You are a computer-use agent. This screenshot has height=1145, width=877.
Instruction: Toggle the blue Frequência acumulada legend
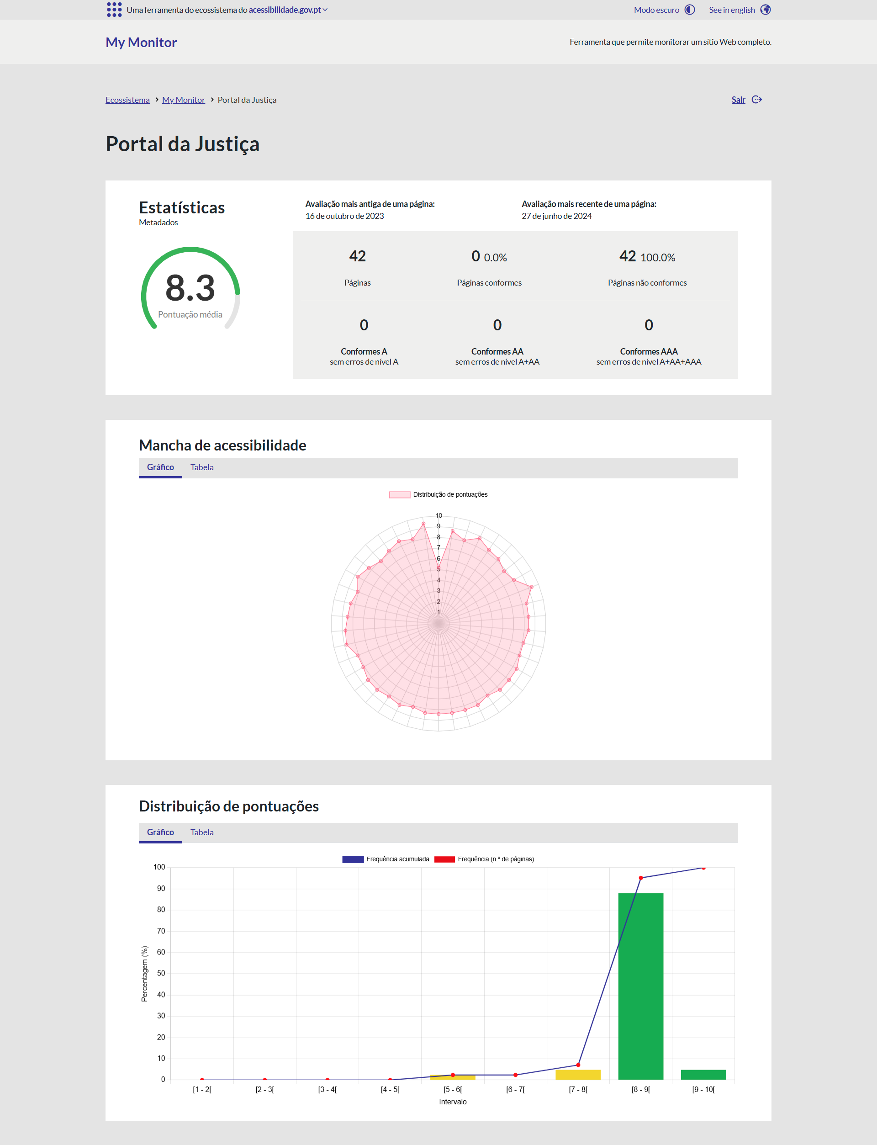[353, 859]
